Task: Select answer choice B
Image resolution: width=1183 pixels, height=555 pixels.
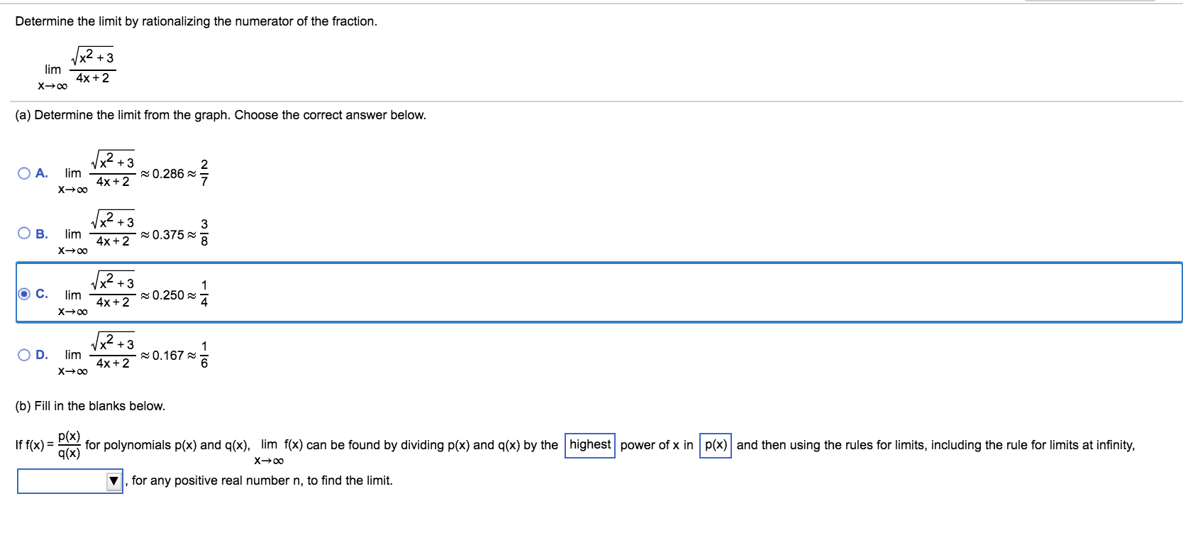Action: point(24,232)
